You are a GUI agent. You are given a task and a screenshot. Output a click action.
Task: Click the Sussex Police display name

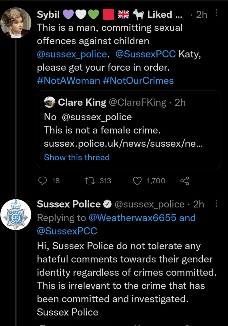click(69, 204)
